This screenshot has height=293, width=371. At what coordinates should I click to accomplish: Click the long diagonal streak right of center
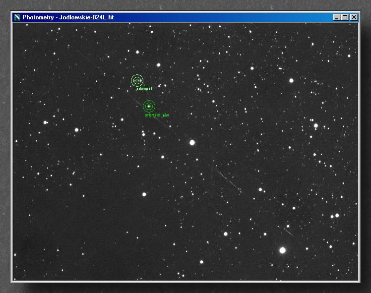pos(227,179)
